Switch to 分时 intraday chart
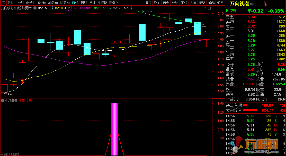The image size is (286, 156). pyautogui.click(x=11, y=3)
